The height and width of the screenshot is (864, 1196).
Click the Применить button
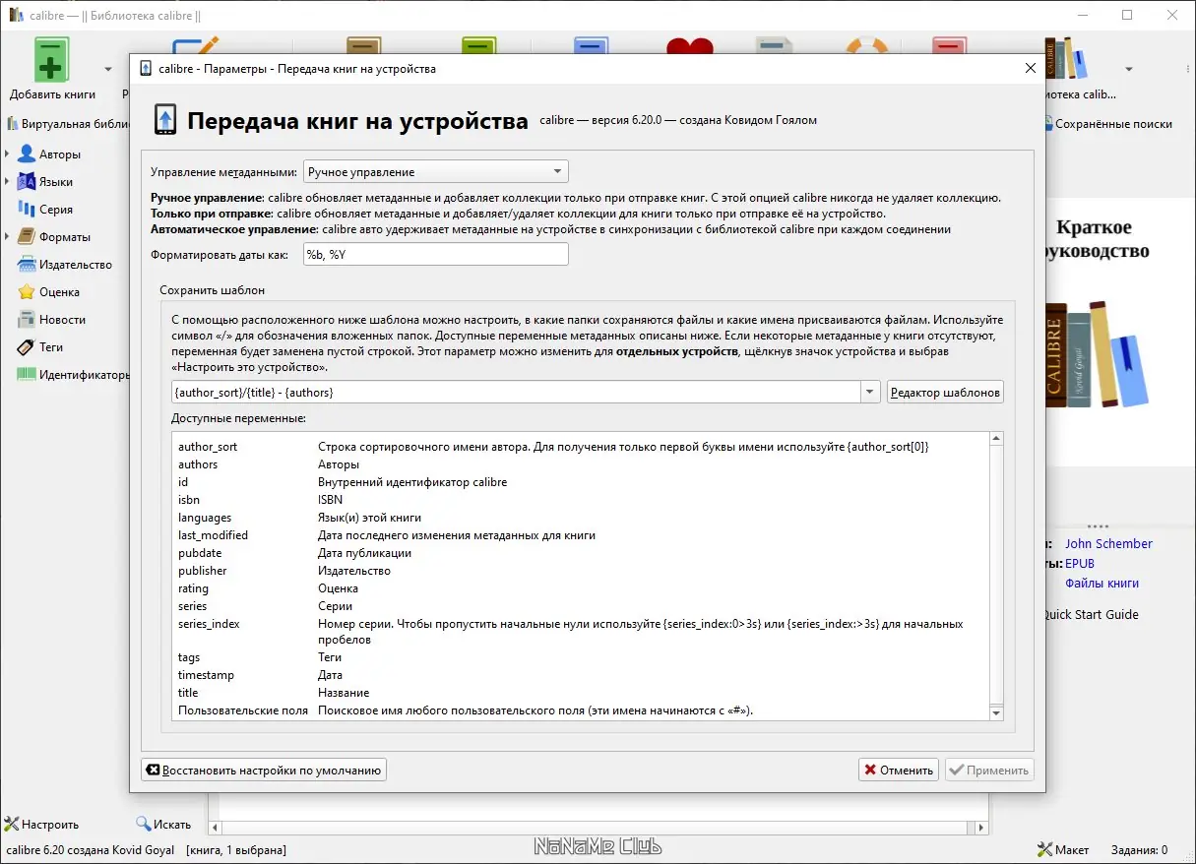(989, 771)
